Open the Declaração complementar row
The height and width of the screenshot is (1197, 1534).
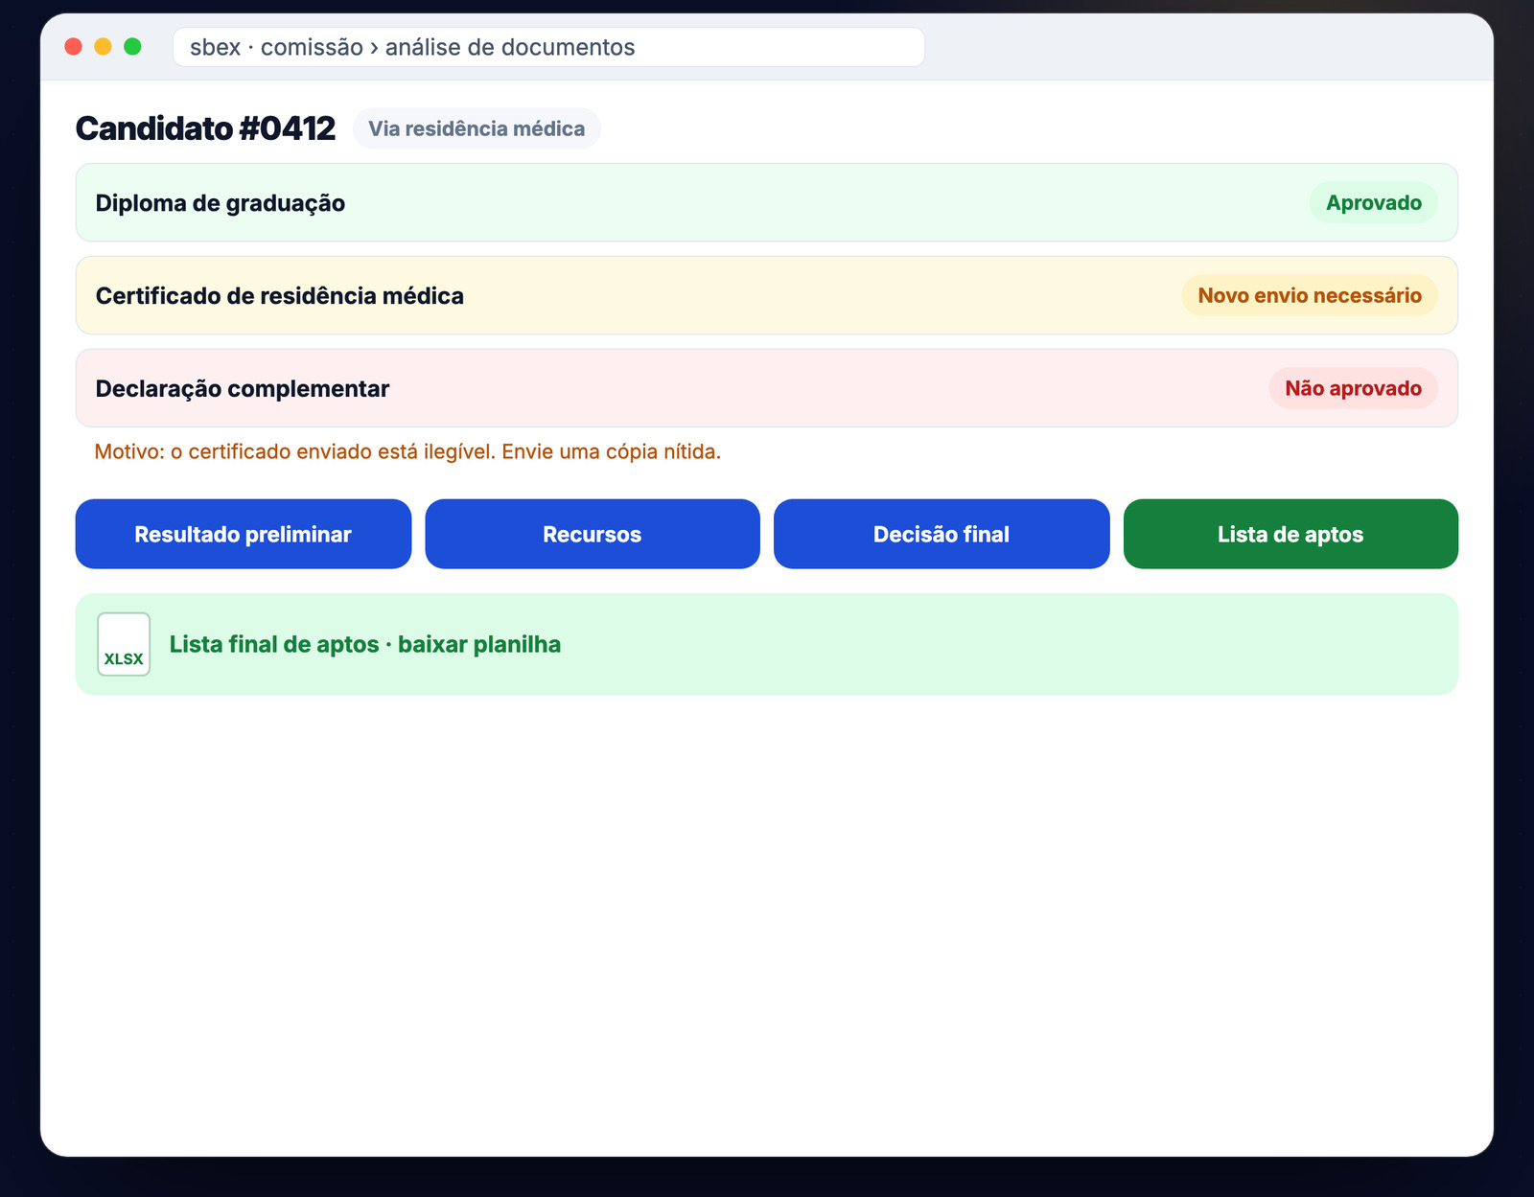(767, 388)
